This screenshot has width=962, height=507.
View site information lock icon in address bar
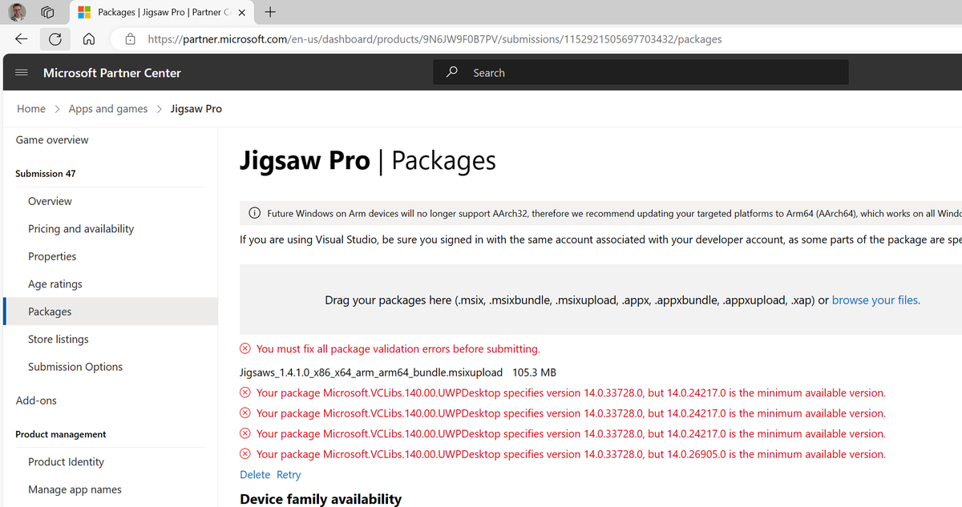(130, 38)
